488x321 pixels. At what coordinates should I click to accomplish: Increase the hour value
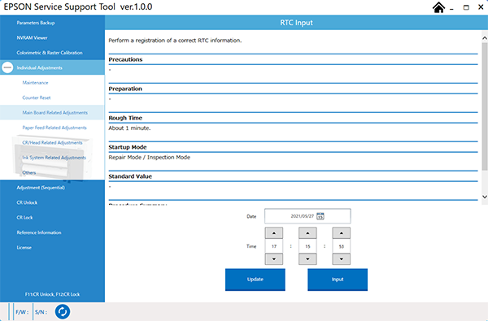click(274, 233)
